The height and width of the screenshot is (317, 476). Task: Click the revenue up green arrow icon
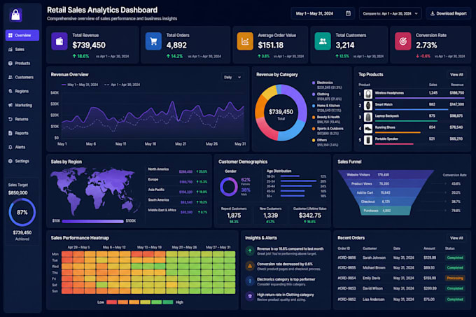[250, 251]
